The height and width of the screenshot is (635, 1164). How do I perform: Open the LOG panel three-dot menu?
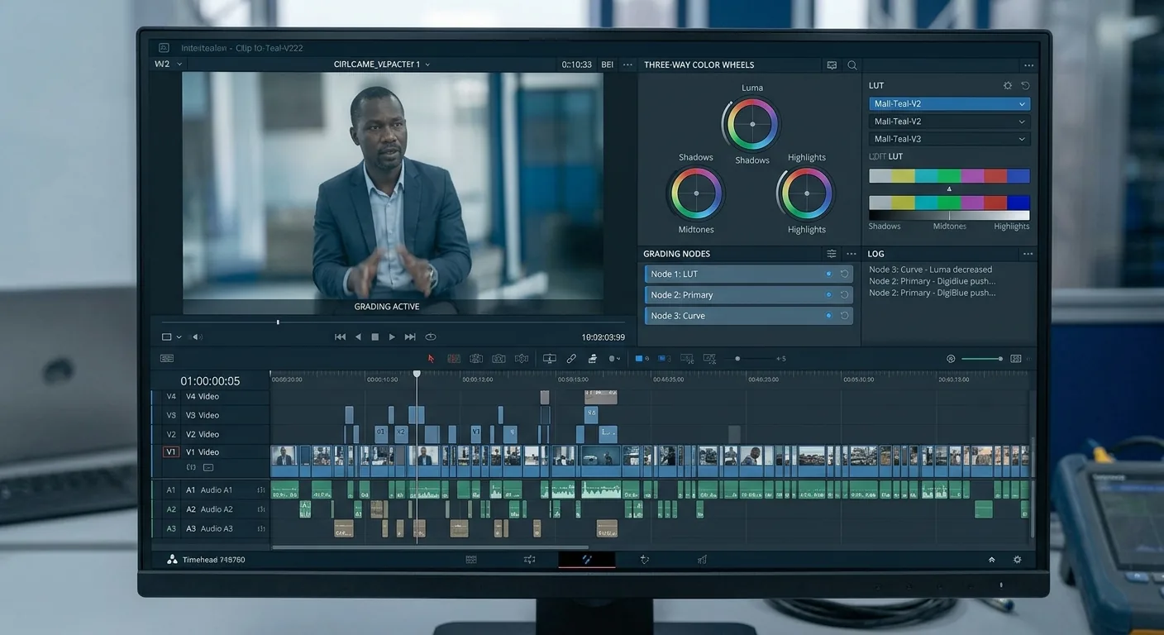pyautogui.click(x=1028, y=254)
